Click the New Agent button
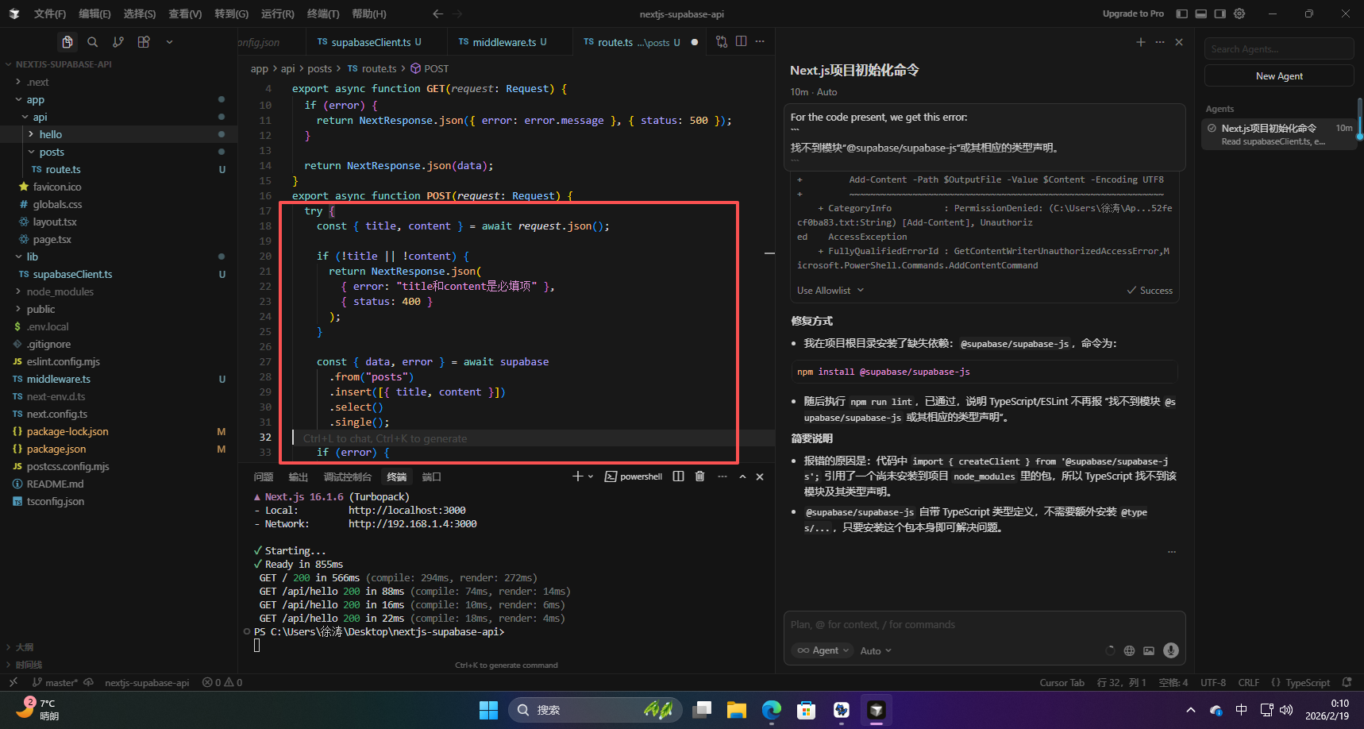Viewport: 1364px width, 729px height. pyautogui.click(x=1279, y=76)
